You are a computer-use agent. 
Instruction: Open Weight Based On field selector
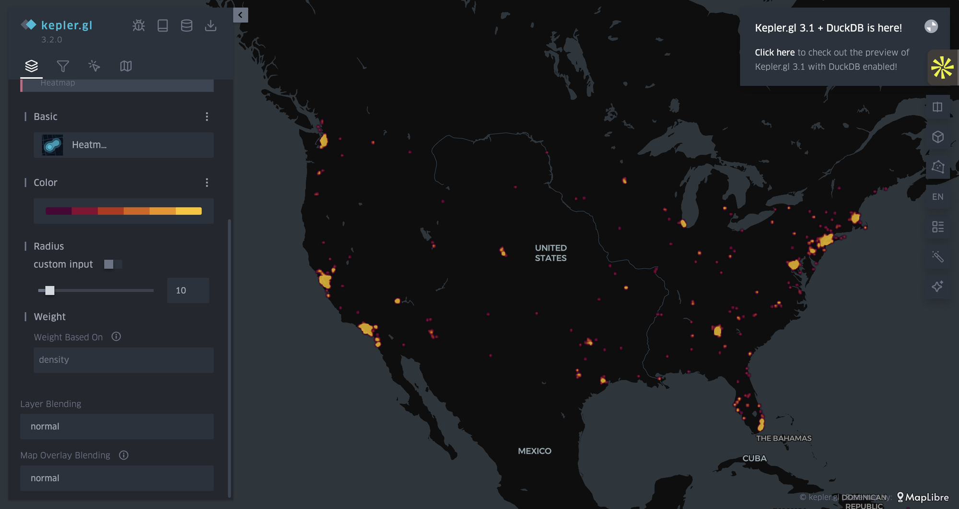pos(123,360)
